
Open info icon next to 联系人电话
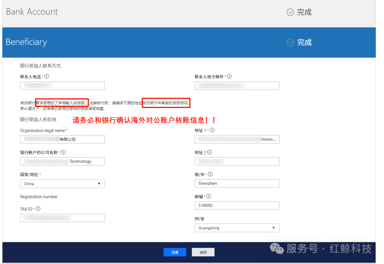pos(47,77)
